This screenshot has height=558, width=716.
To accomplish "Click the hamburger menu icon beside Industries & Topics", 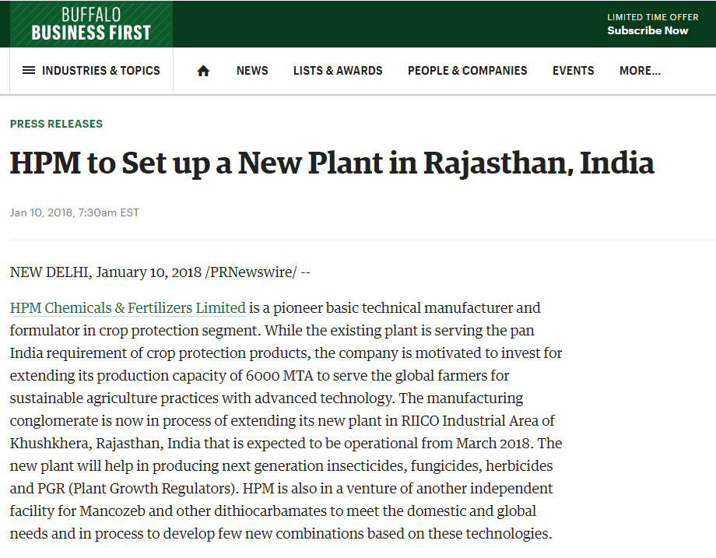I will coord(29,70).
